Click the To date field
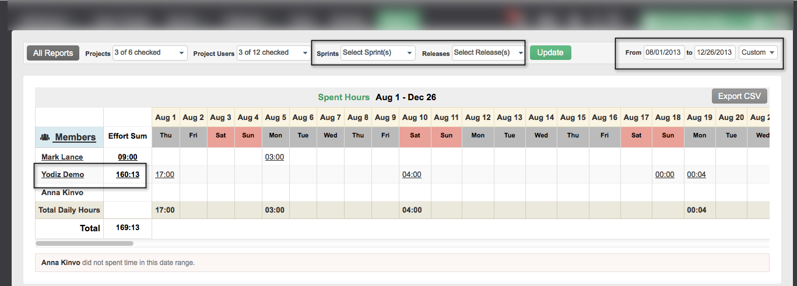The height and width of the screenshot is (286, 797). (714, 52)
